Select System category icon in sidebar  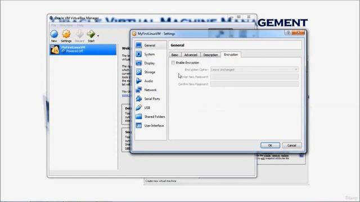[x=139, y=54]
